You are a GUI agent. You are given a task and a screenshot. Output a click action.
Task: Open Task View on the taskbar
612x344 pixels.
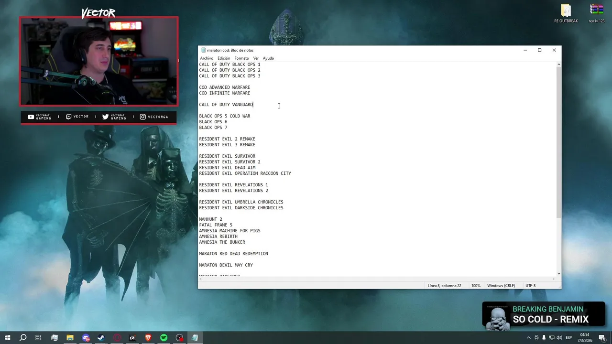(x=38, y=338)
